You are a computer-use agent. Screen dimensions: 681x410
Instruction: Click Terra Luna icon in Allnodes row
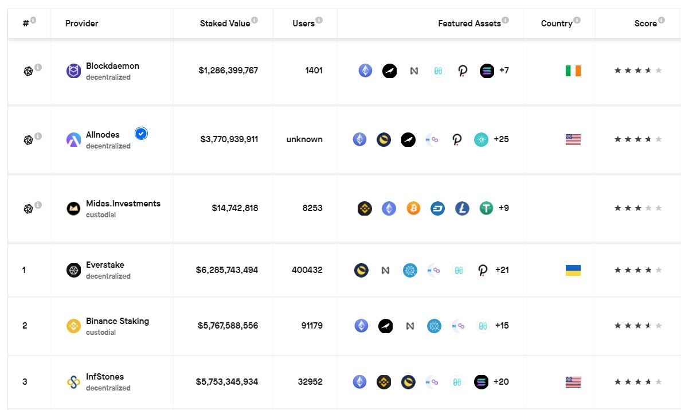pos(383,139)
